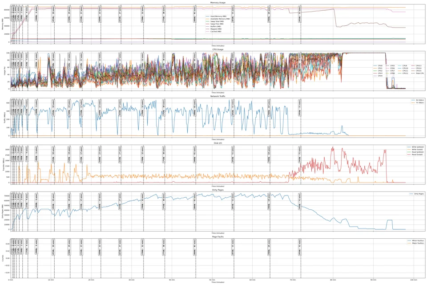Click the "Usage (%)" y-axis label
Screen dimensions: 427x285
[4, 71]
